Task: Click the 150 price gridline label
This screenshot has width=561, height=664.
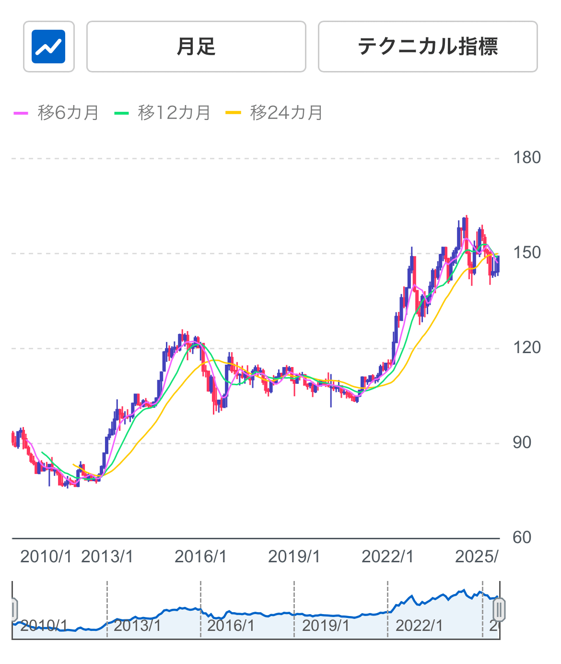Action: coord(526,252)
